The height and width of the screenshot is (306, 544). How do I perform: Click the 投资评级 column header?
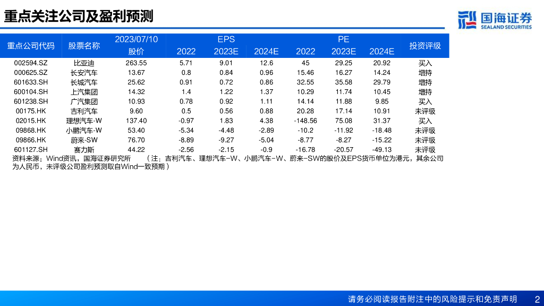coord(425,46)
